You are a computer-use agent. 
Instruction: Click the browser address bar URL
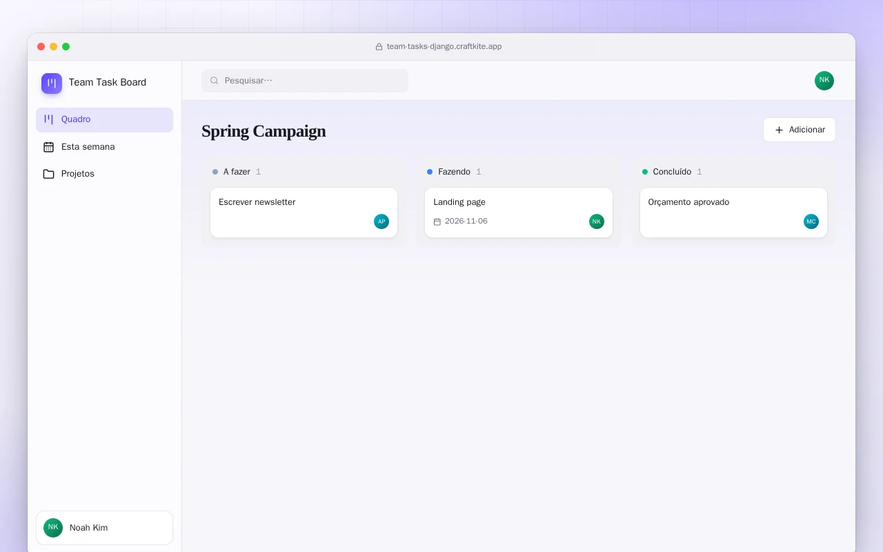[444, 46]
